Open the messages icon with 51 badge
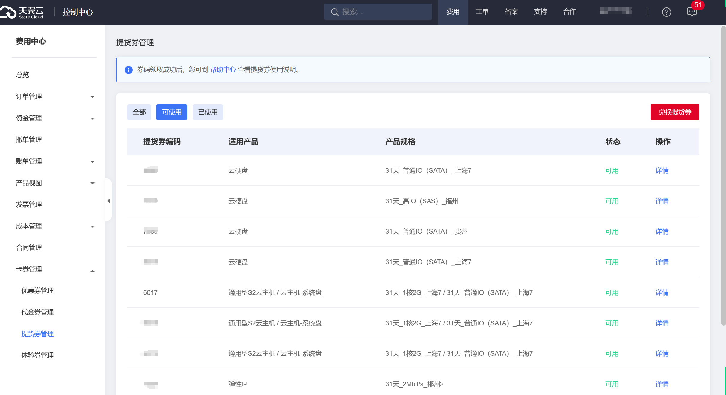Viewport: 726px width, 395px height. click(692, 12)
